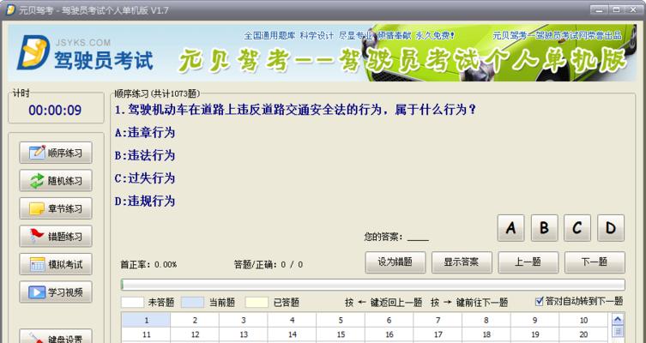The height and width of the screenshot is (343, 646).
Task: Choose answer button D
Action: [611, 228]
